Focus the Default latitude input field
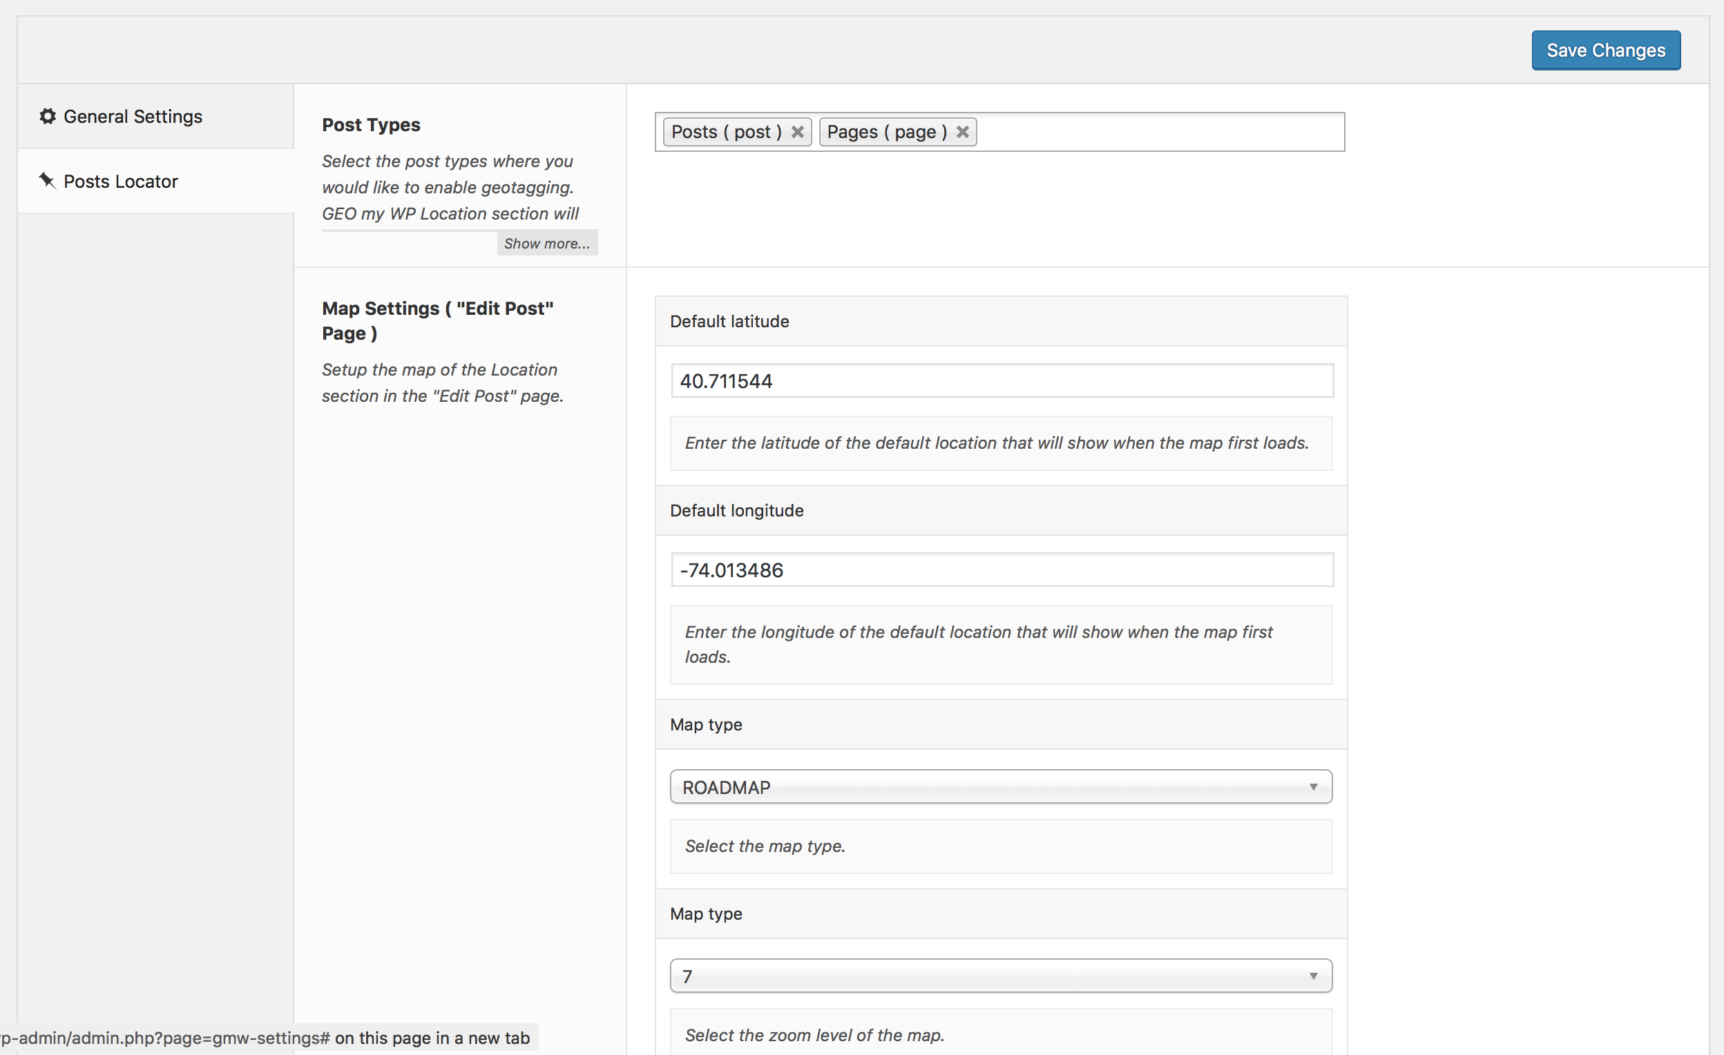The width and height of the screenshot is (1724, 1055). tap(1002, 380)
